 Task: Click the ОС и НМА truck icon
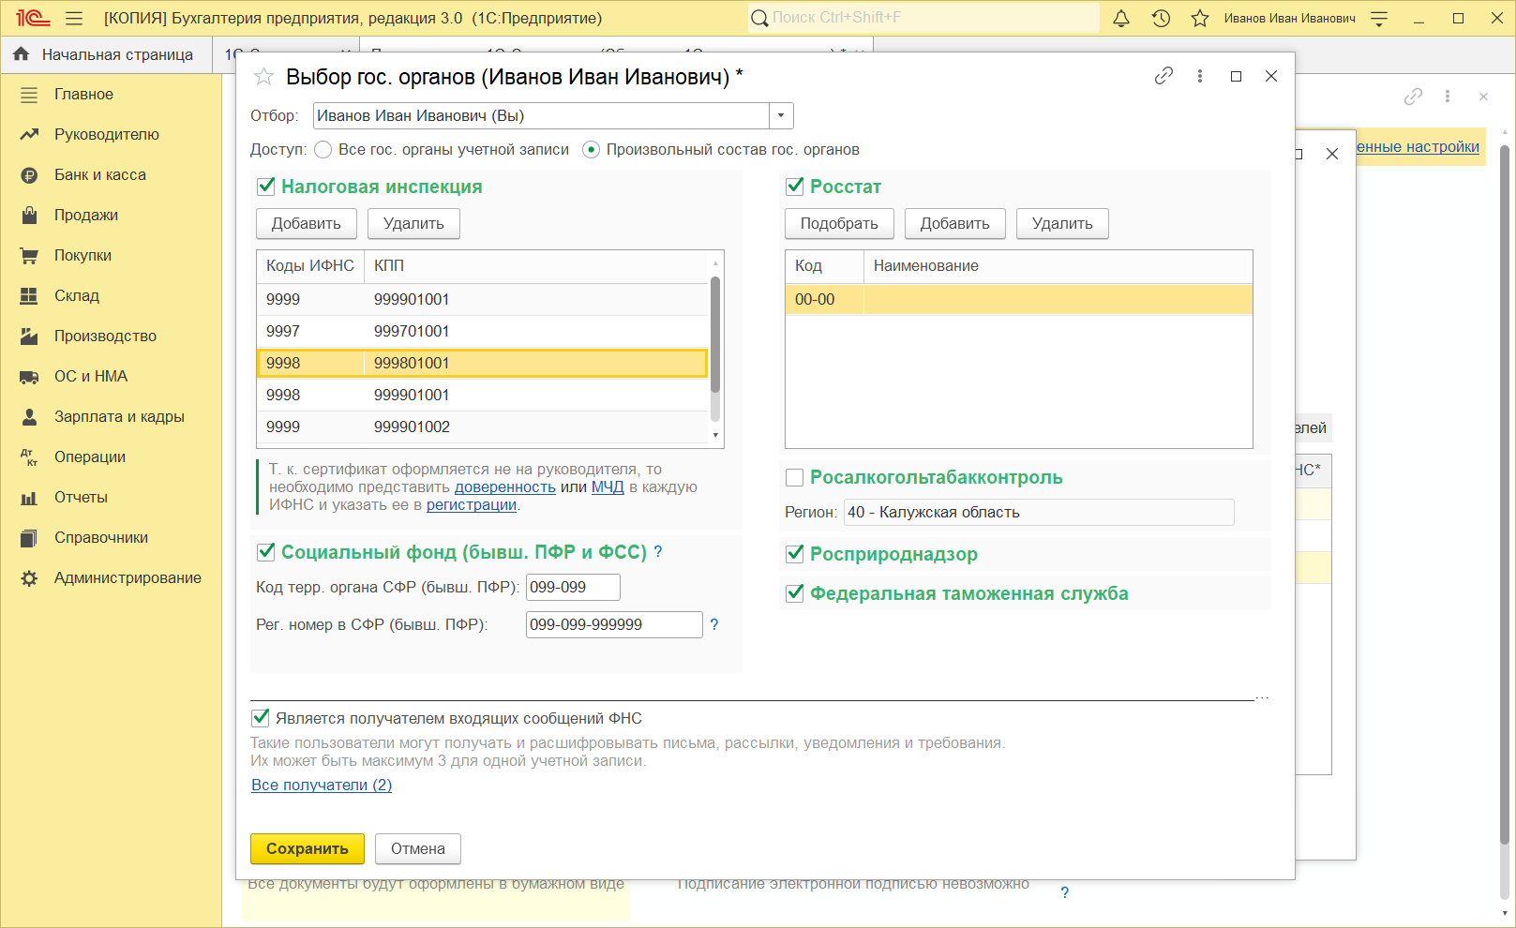pyautogui.click(x=29, y=376)
